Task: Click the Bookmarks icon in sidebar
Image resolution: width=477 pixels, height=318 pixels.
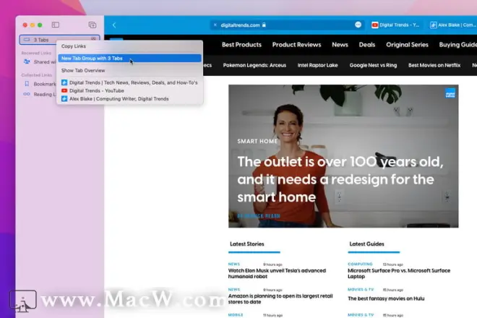Action: (x=27, y=84)
